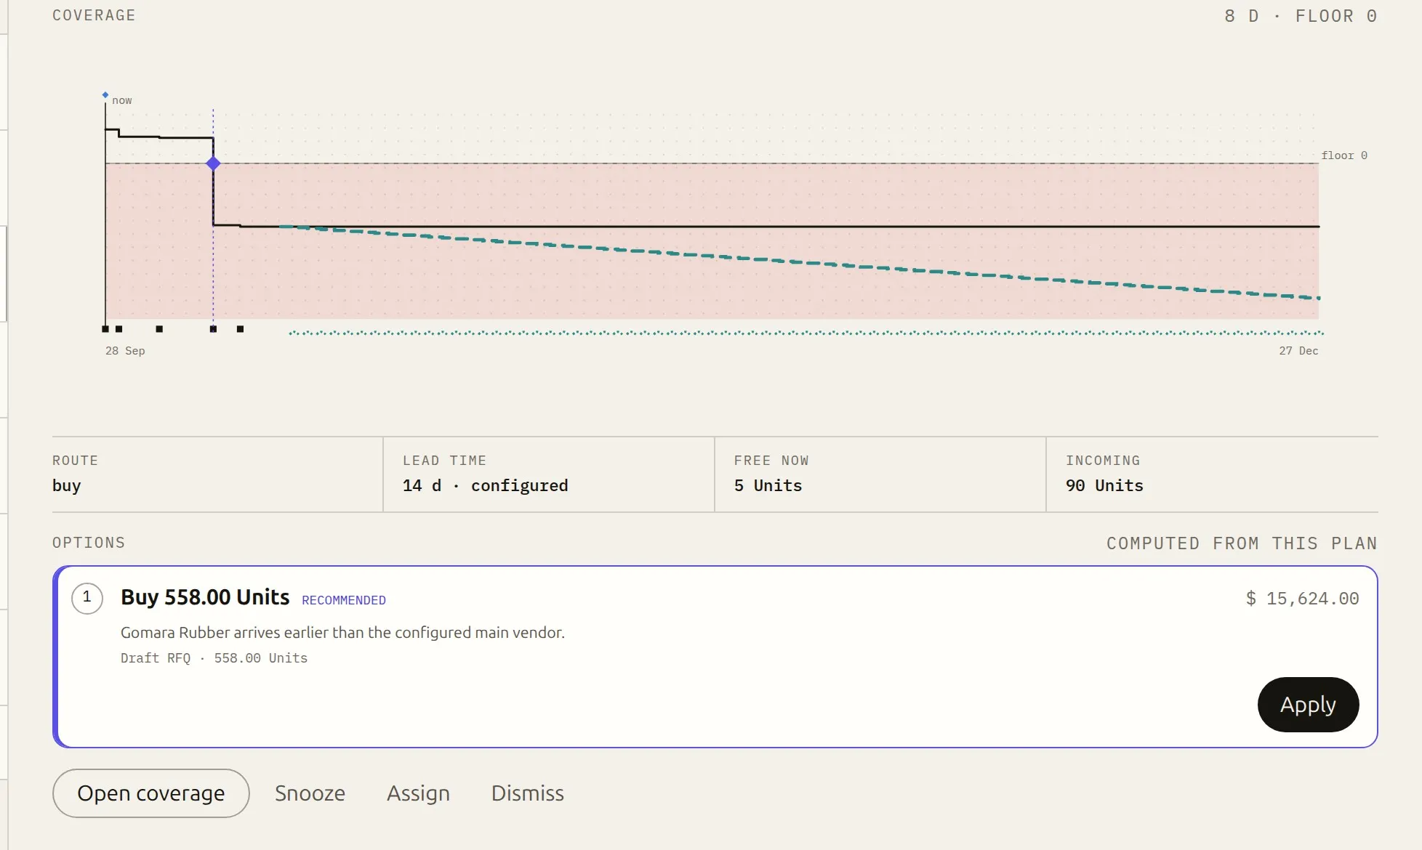
Task: Click the 'floor 0' label on the chart
Action: coord(1344,155)
